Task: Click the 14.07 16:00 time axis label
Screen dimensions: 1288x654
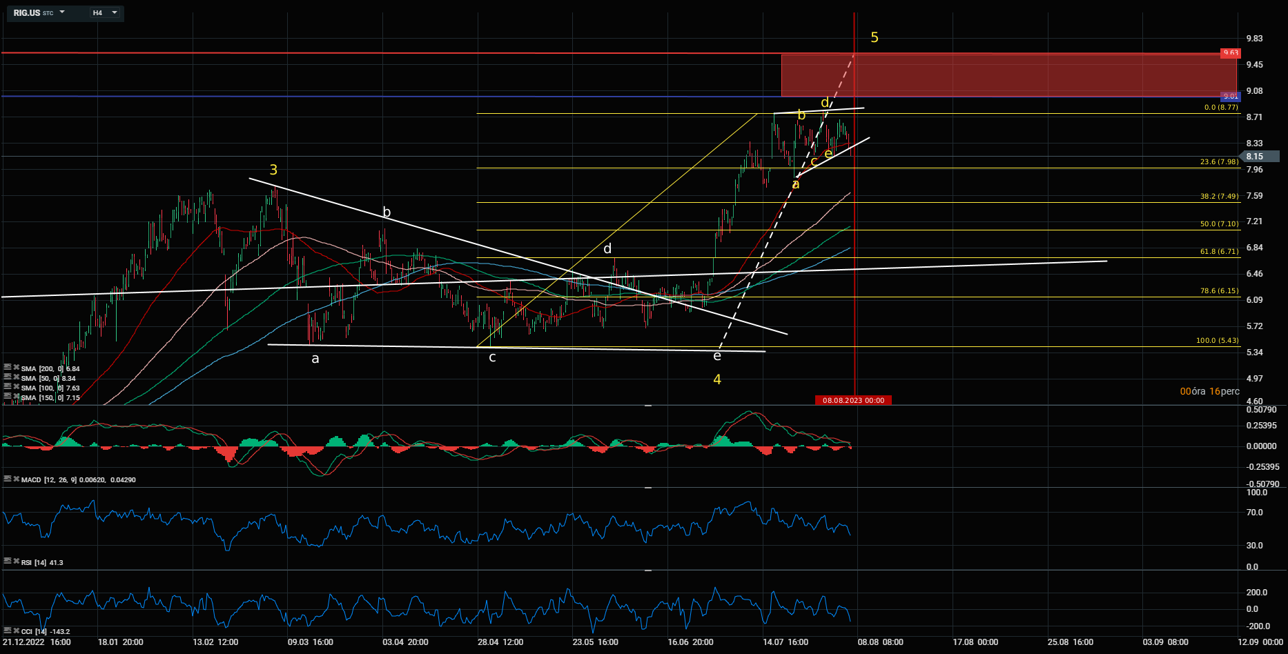Action: coord(786,642)
